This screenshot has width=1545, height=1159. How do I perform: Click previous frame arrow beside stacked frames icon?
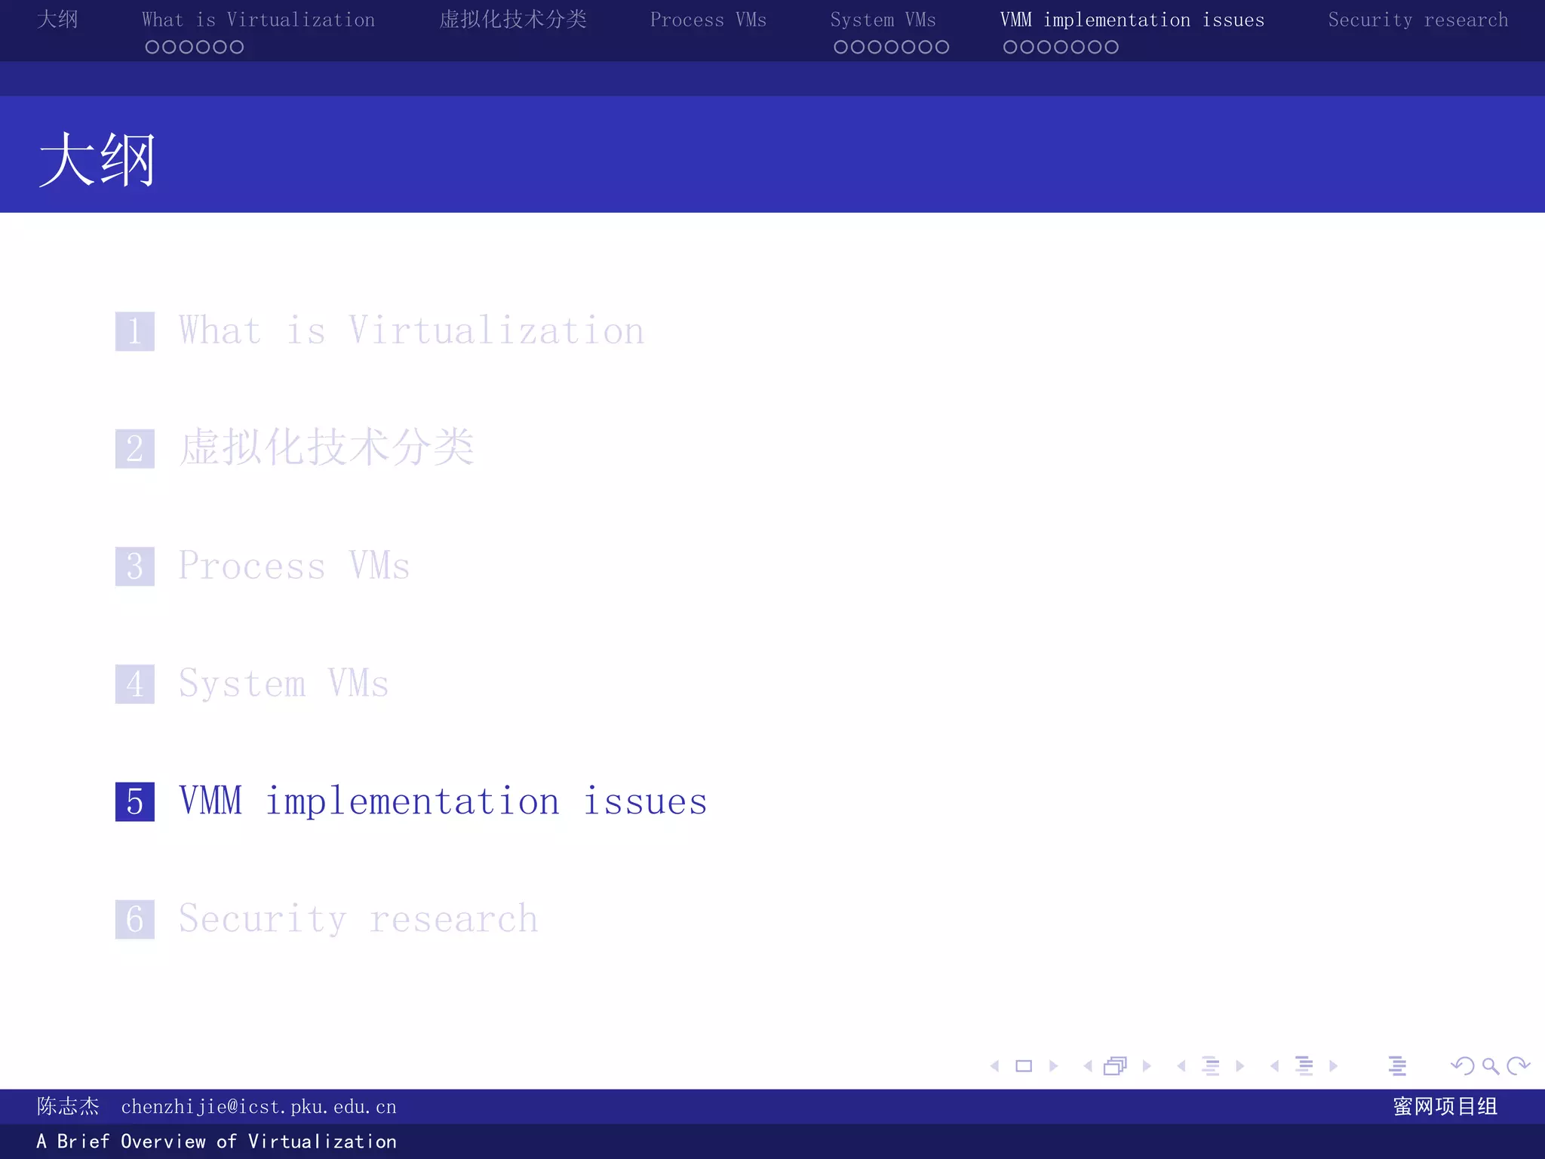pos(1088,1065)
